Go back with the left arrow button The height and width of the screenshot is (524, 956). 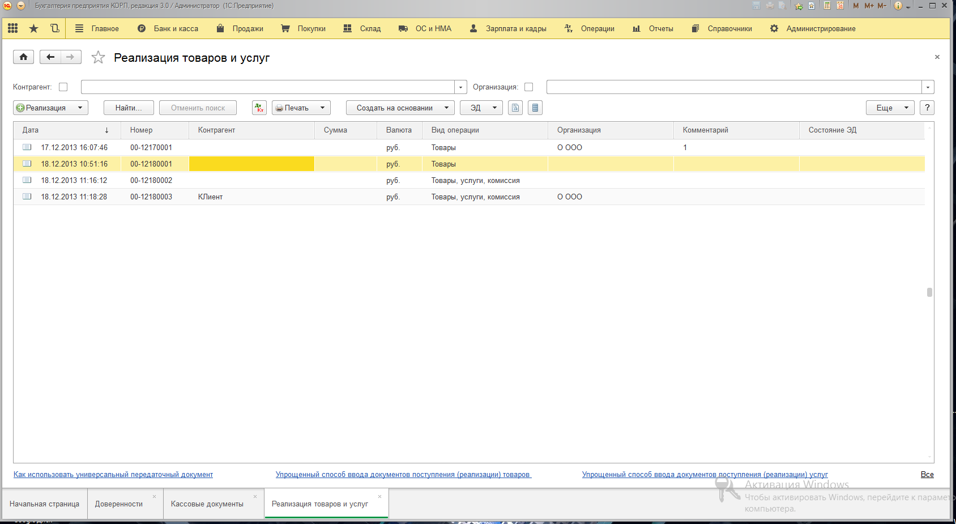[x=50, y=57]
